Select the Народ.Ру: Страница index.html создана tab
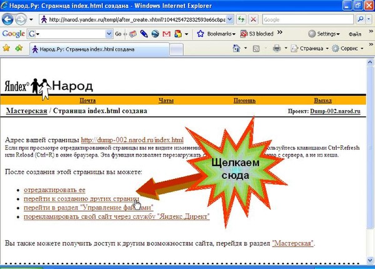The height and width of the screenshot is (269, 375). pyautogui.click(x=100, y=49)
